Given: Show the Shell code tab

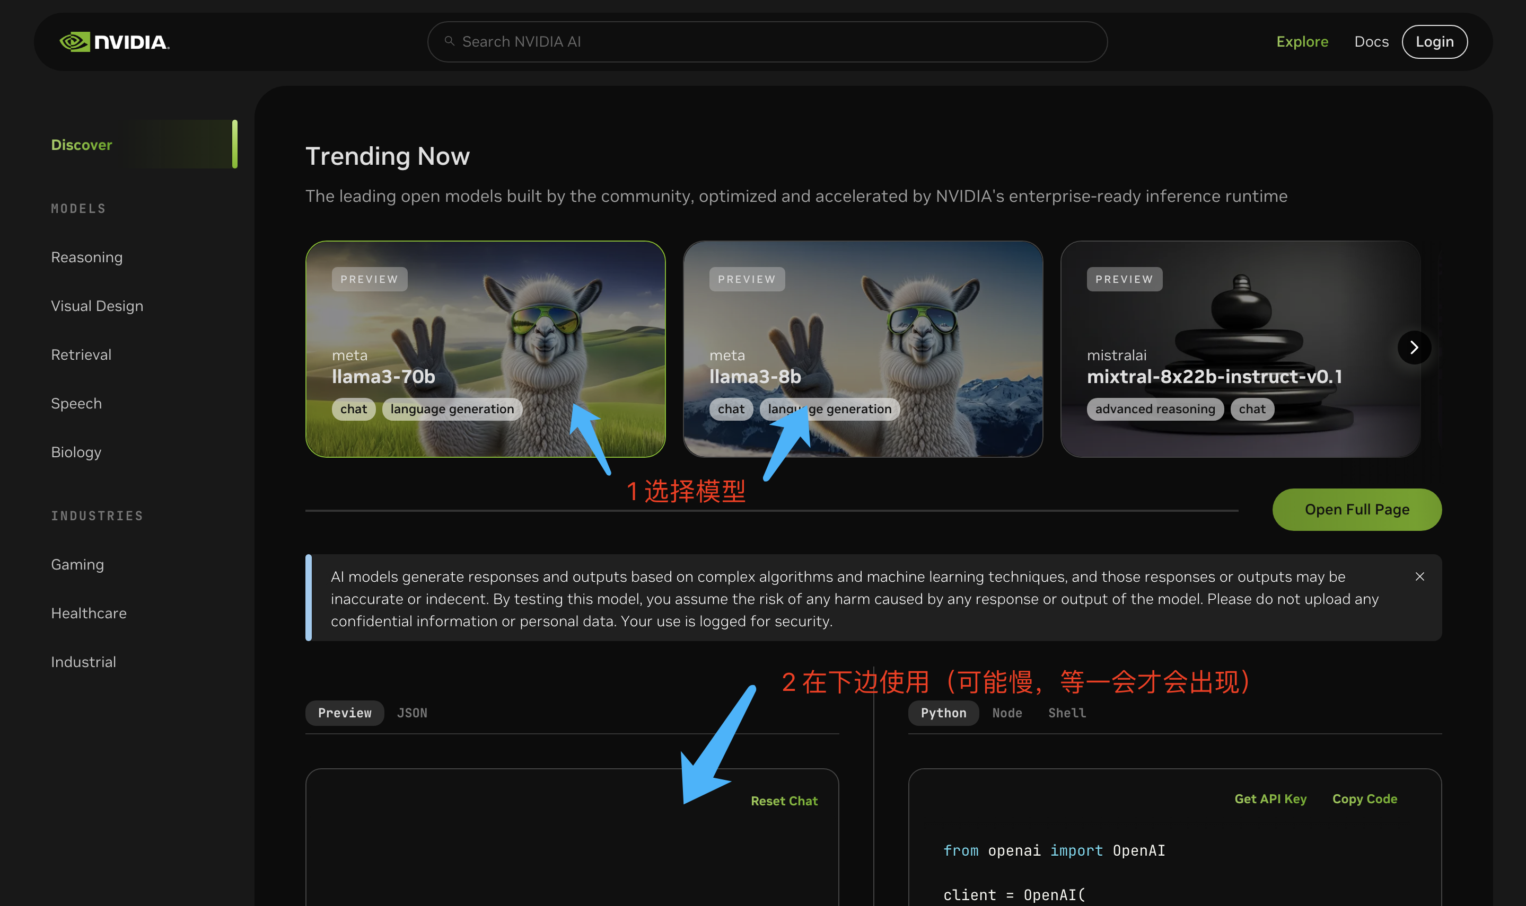Looking at the screenshot, I should [x=1067, y=713].
